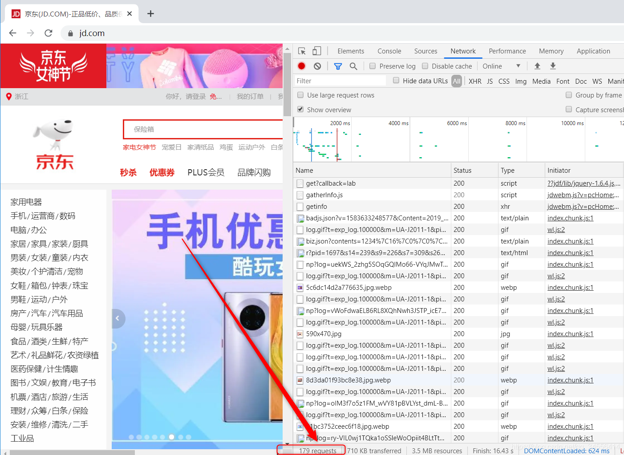624x455 pixels.
Task: Sort requests by Status column
Action: [474, 170]
